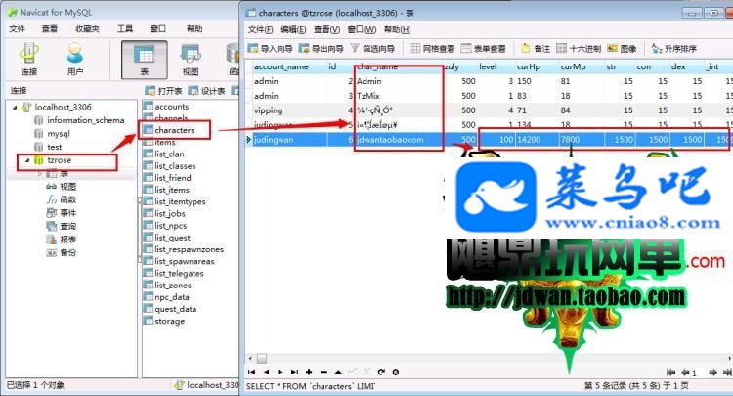Click horizontal scrollbar thumb in grid
733x396 pixels.
[x=262, y=359]
